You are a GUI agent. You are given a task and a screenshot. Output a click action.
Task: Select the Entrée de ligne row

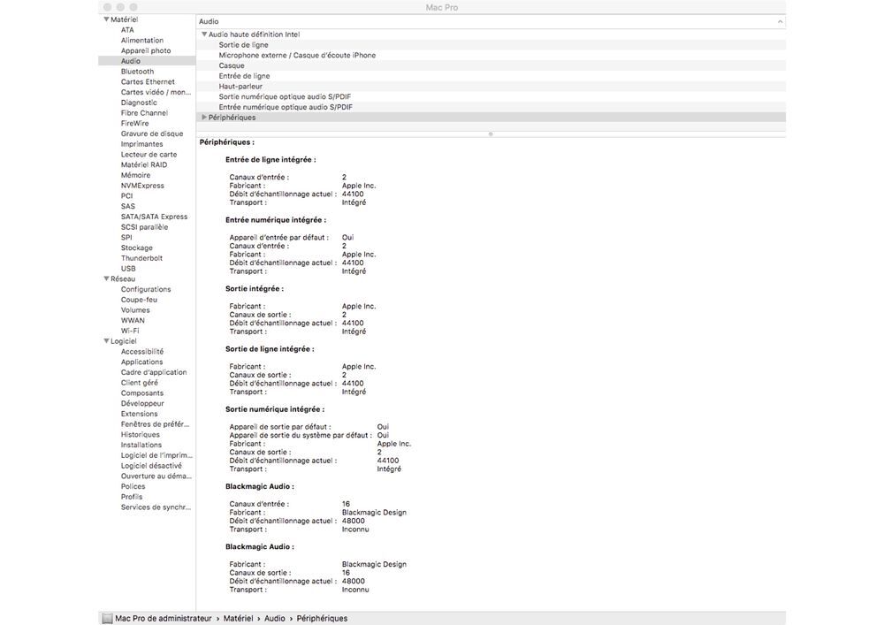tap(491, 76)
